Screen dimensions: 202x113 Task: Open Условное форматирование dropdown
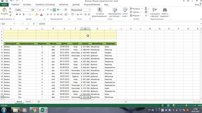point(100,13)
